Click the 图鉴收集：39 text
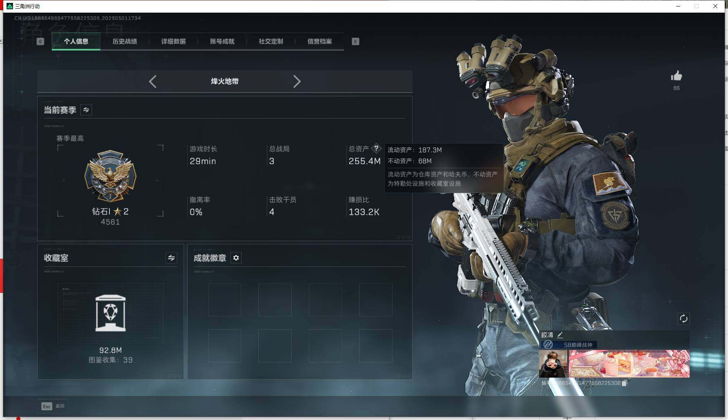 (111, 360)
